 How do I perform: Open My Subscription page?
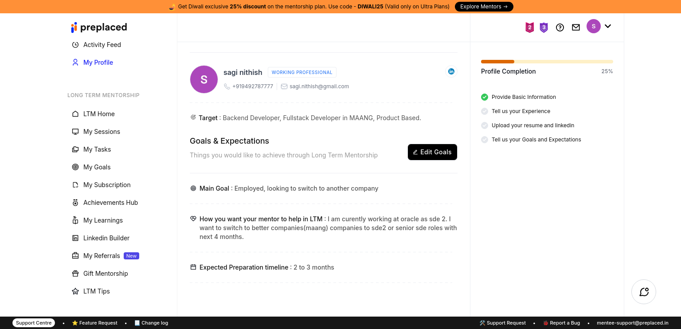click(x=107, y=185)
